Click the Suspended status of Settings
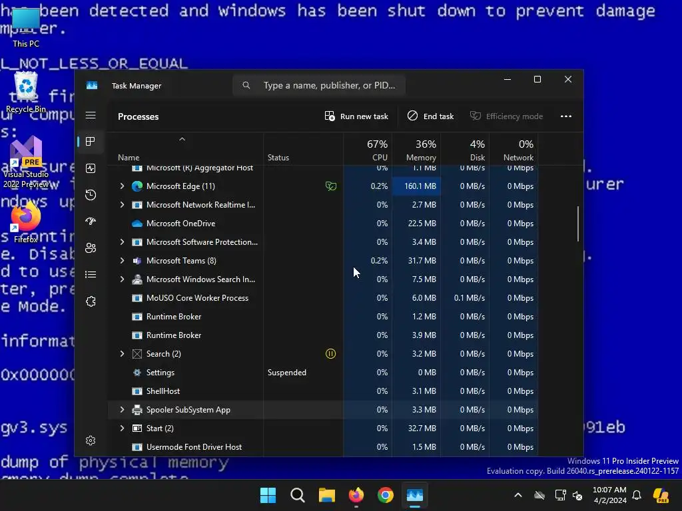 click(x=286, y=373)
